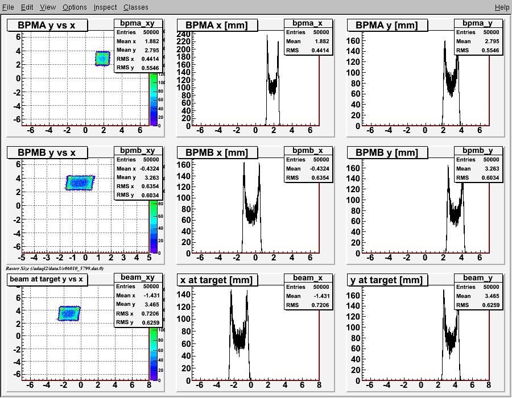Viewport: 512px width, 398px height.
Task: Select the 'BPMB y vs x' plot title
Action: point(47,152)
